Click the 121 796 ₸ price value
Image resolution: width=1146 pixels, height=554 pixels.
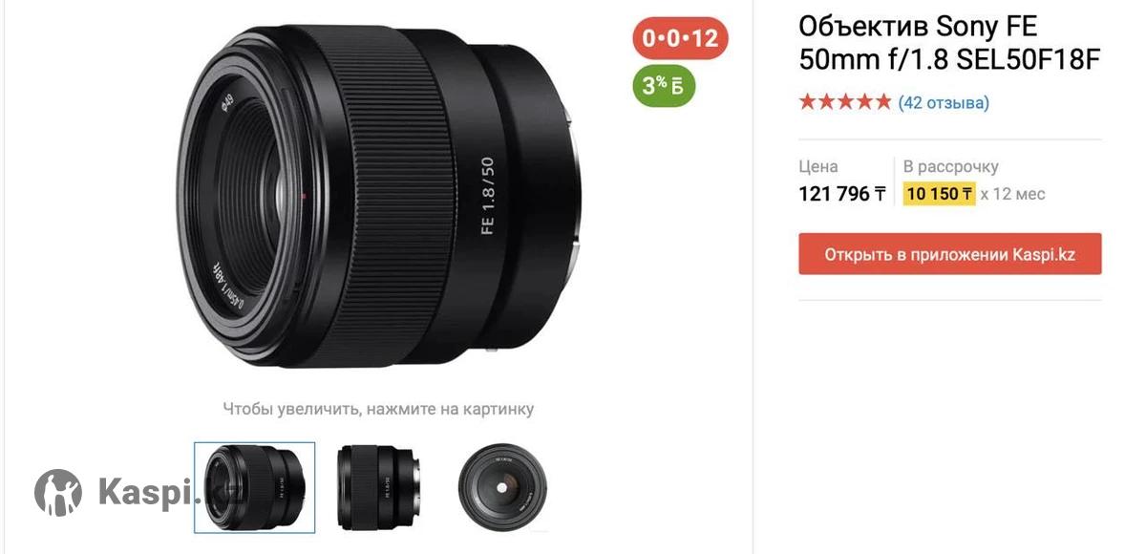point(842,194)
